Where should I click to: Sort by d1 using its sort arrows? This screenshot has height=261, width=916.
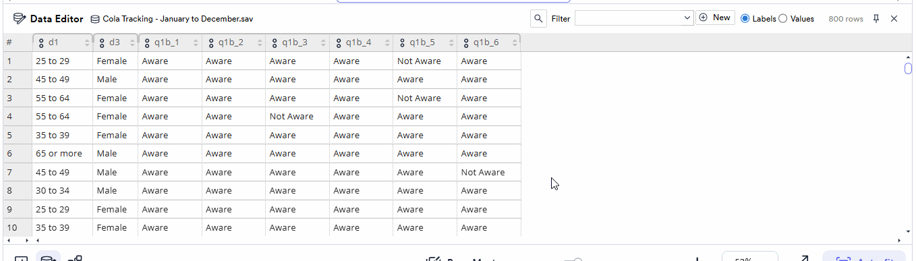(87, 43)
